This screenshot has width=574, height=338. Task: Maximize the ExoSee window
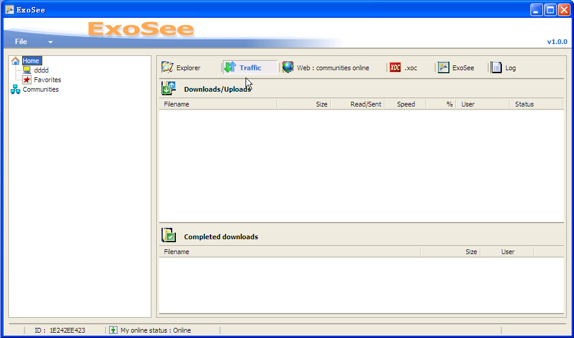(550, 10)
